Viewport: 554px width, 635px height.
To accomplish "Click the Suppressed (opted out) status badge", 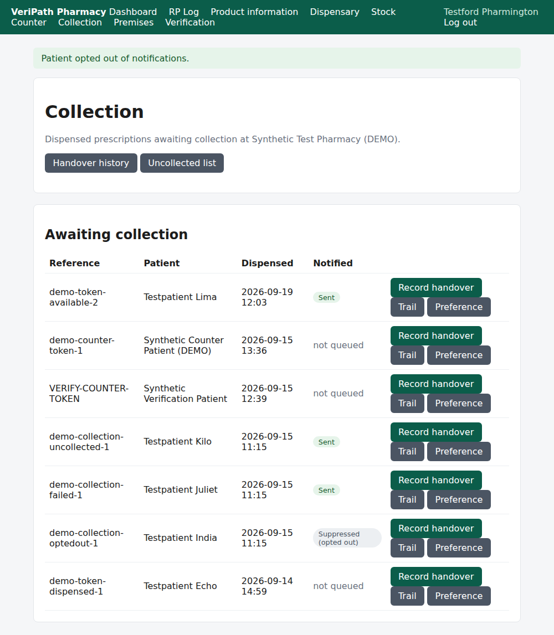I will (x=347, y=538).
